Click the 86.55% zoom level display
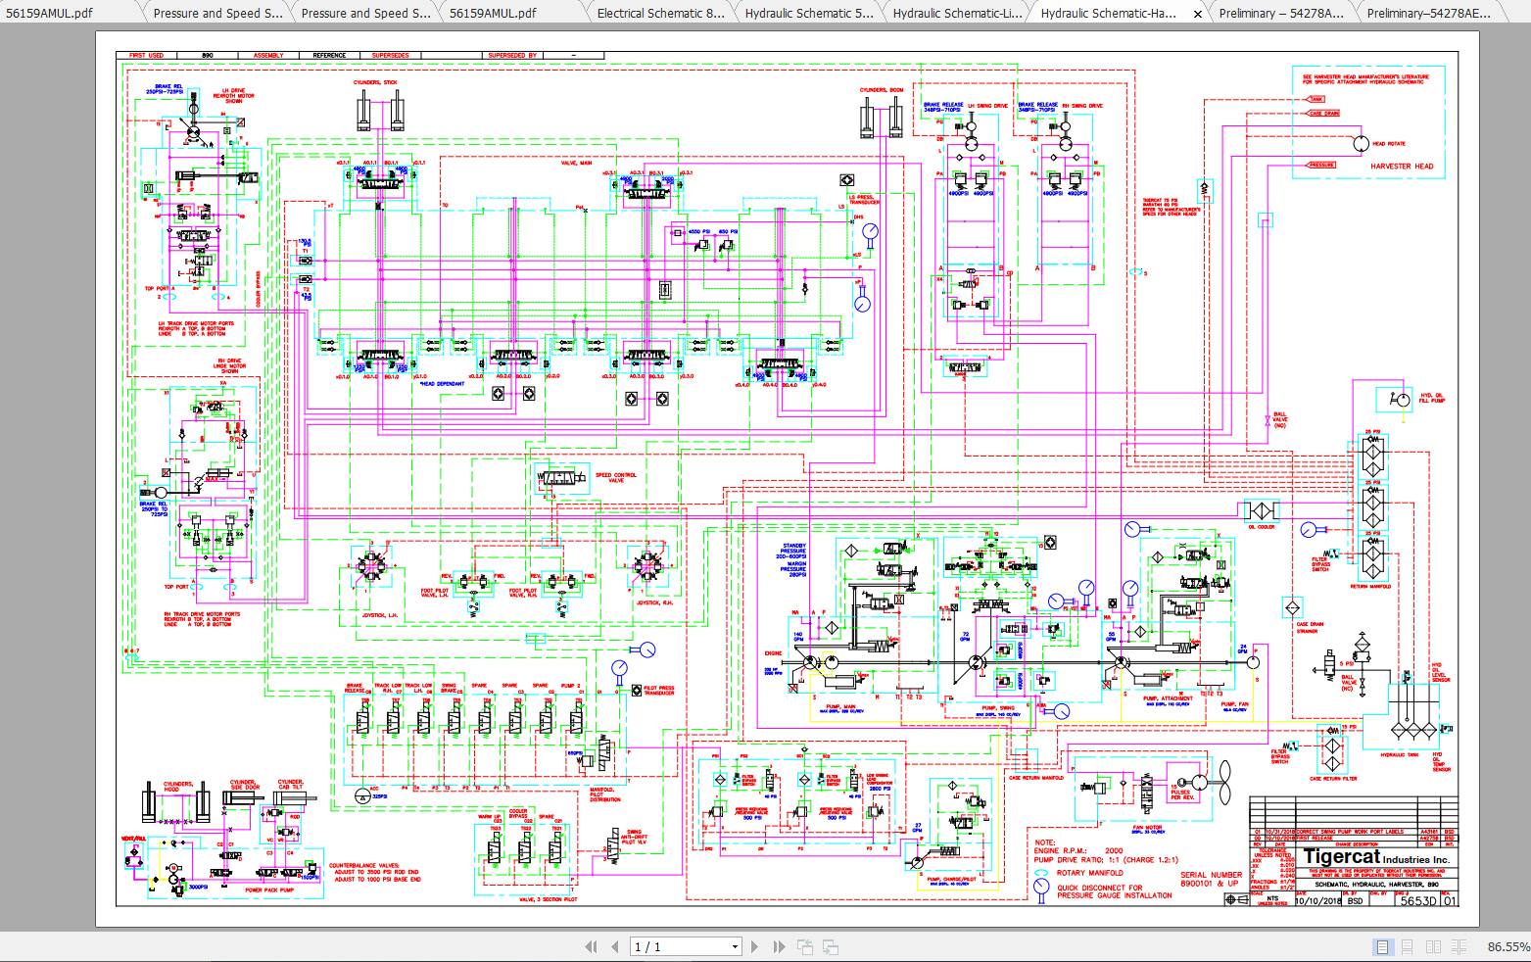 1507,947
